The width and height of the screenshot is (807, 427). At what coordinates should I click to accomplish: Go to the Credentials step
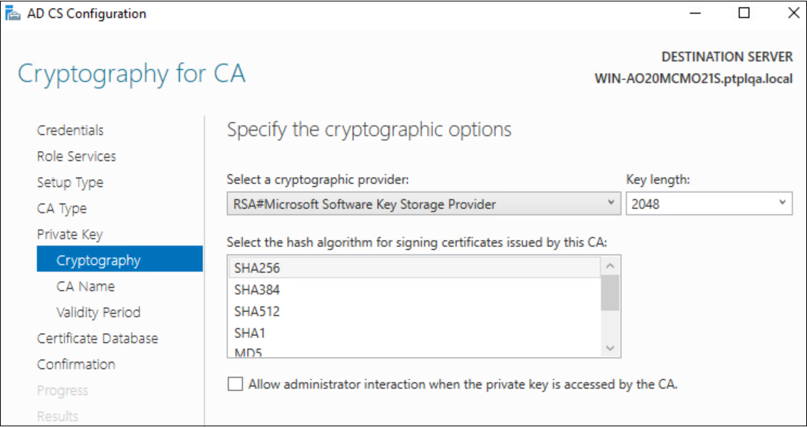click(70, 130)
